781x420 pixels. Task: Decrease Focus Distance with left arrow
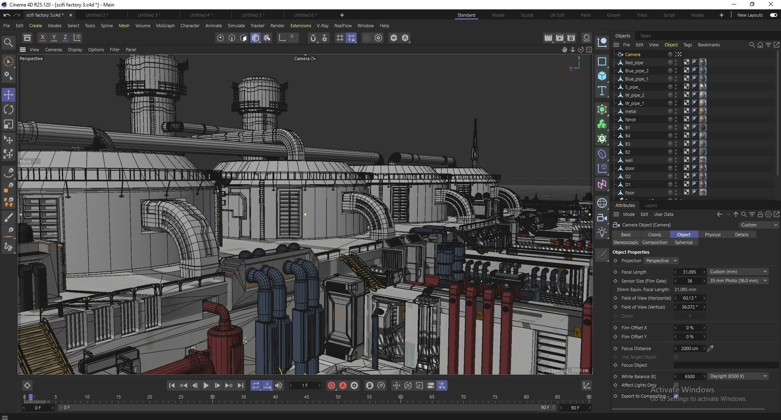click(x=676, y=348)
